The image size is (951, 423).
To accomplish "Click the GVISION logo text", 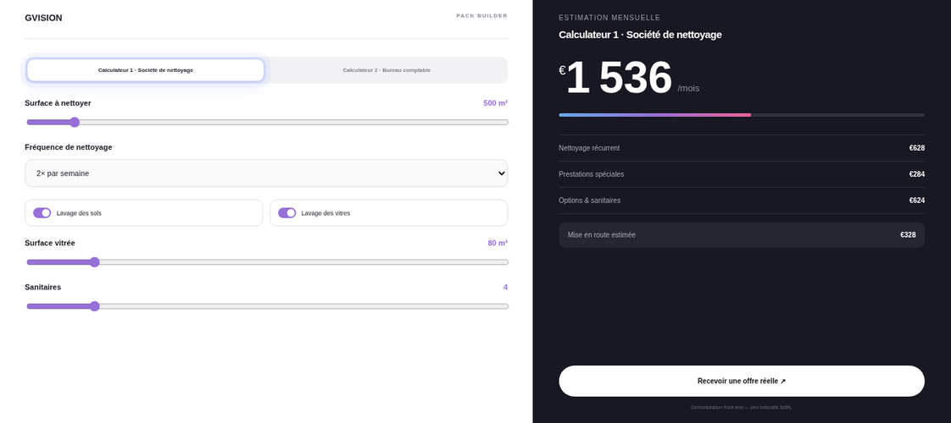I will coord(43,18).
